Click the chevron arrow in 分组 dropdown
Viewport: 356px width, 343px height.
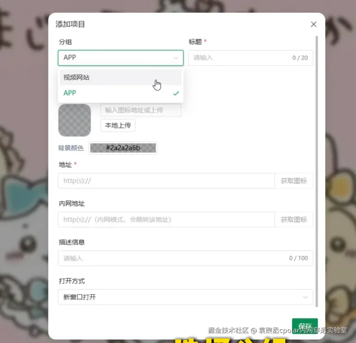175,58
